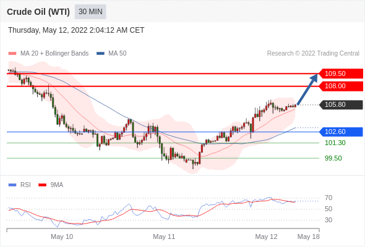This screenshot has height=247, width=365.
Task: Click the green 99.50 support label
Action: 333,159
